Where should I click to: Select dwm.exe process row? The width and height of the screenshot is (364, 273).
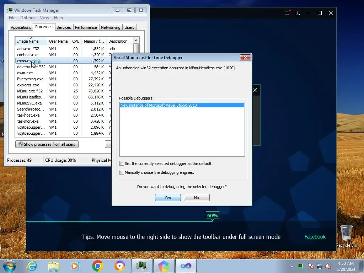coord(64,73)
